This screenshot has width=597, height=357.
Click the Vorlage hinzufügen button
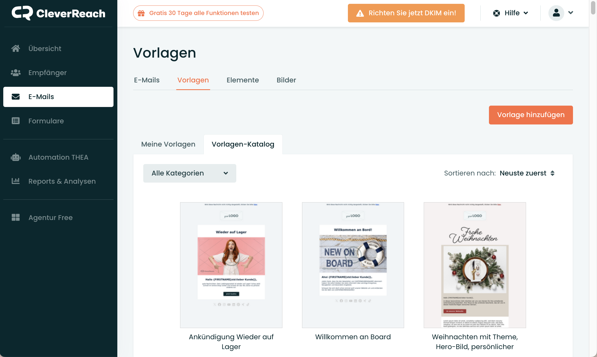(x=531, y=115)
